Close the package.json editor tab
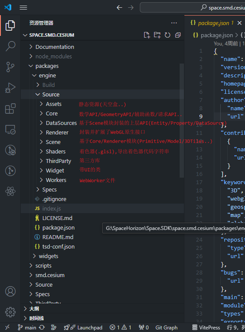 pos(239,23)
